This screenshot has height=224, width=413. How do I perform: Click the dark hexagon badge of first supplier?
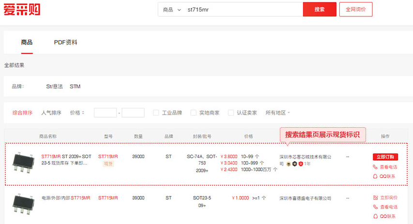tap(294, 164)
